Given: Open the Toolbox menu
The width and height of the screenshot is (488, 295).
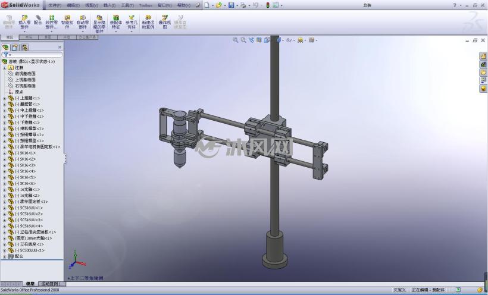Looking at the screenshot, I should [x=146, y=5].
